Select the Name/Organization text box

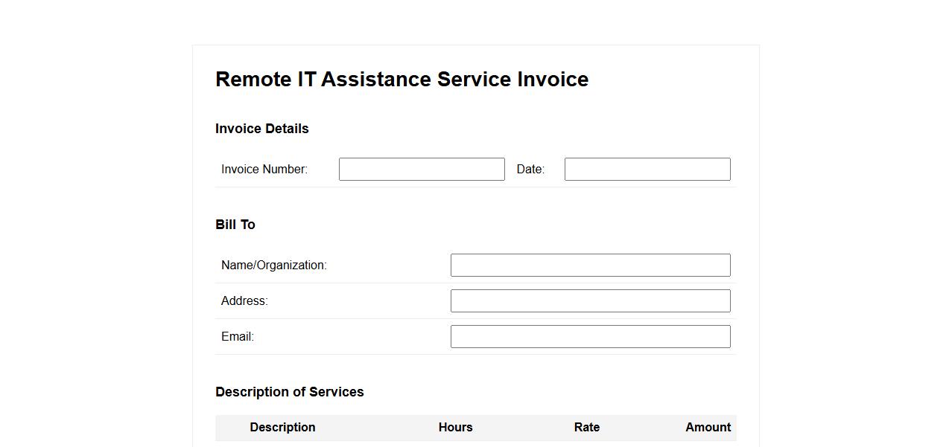click(590, 265)
